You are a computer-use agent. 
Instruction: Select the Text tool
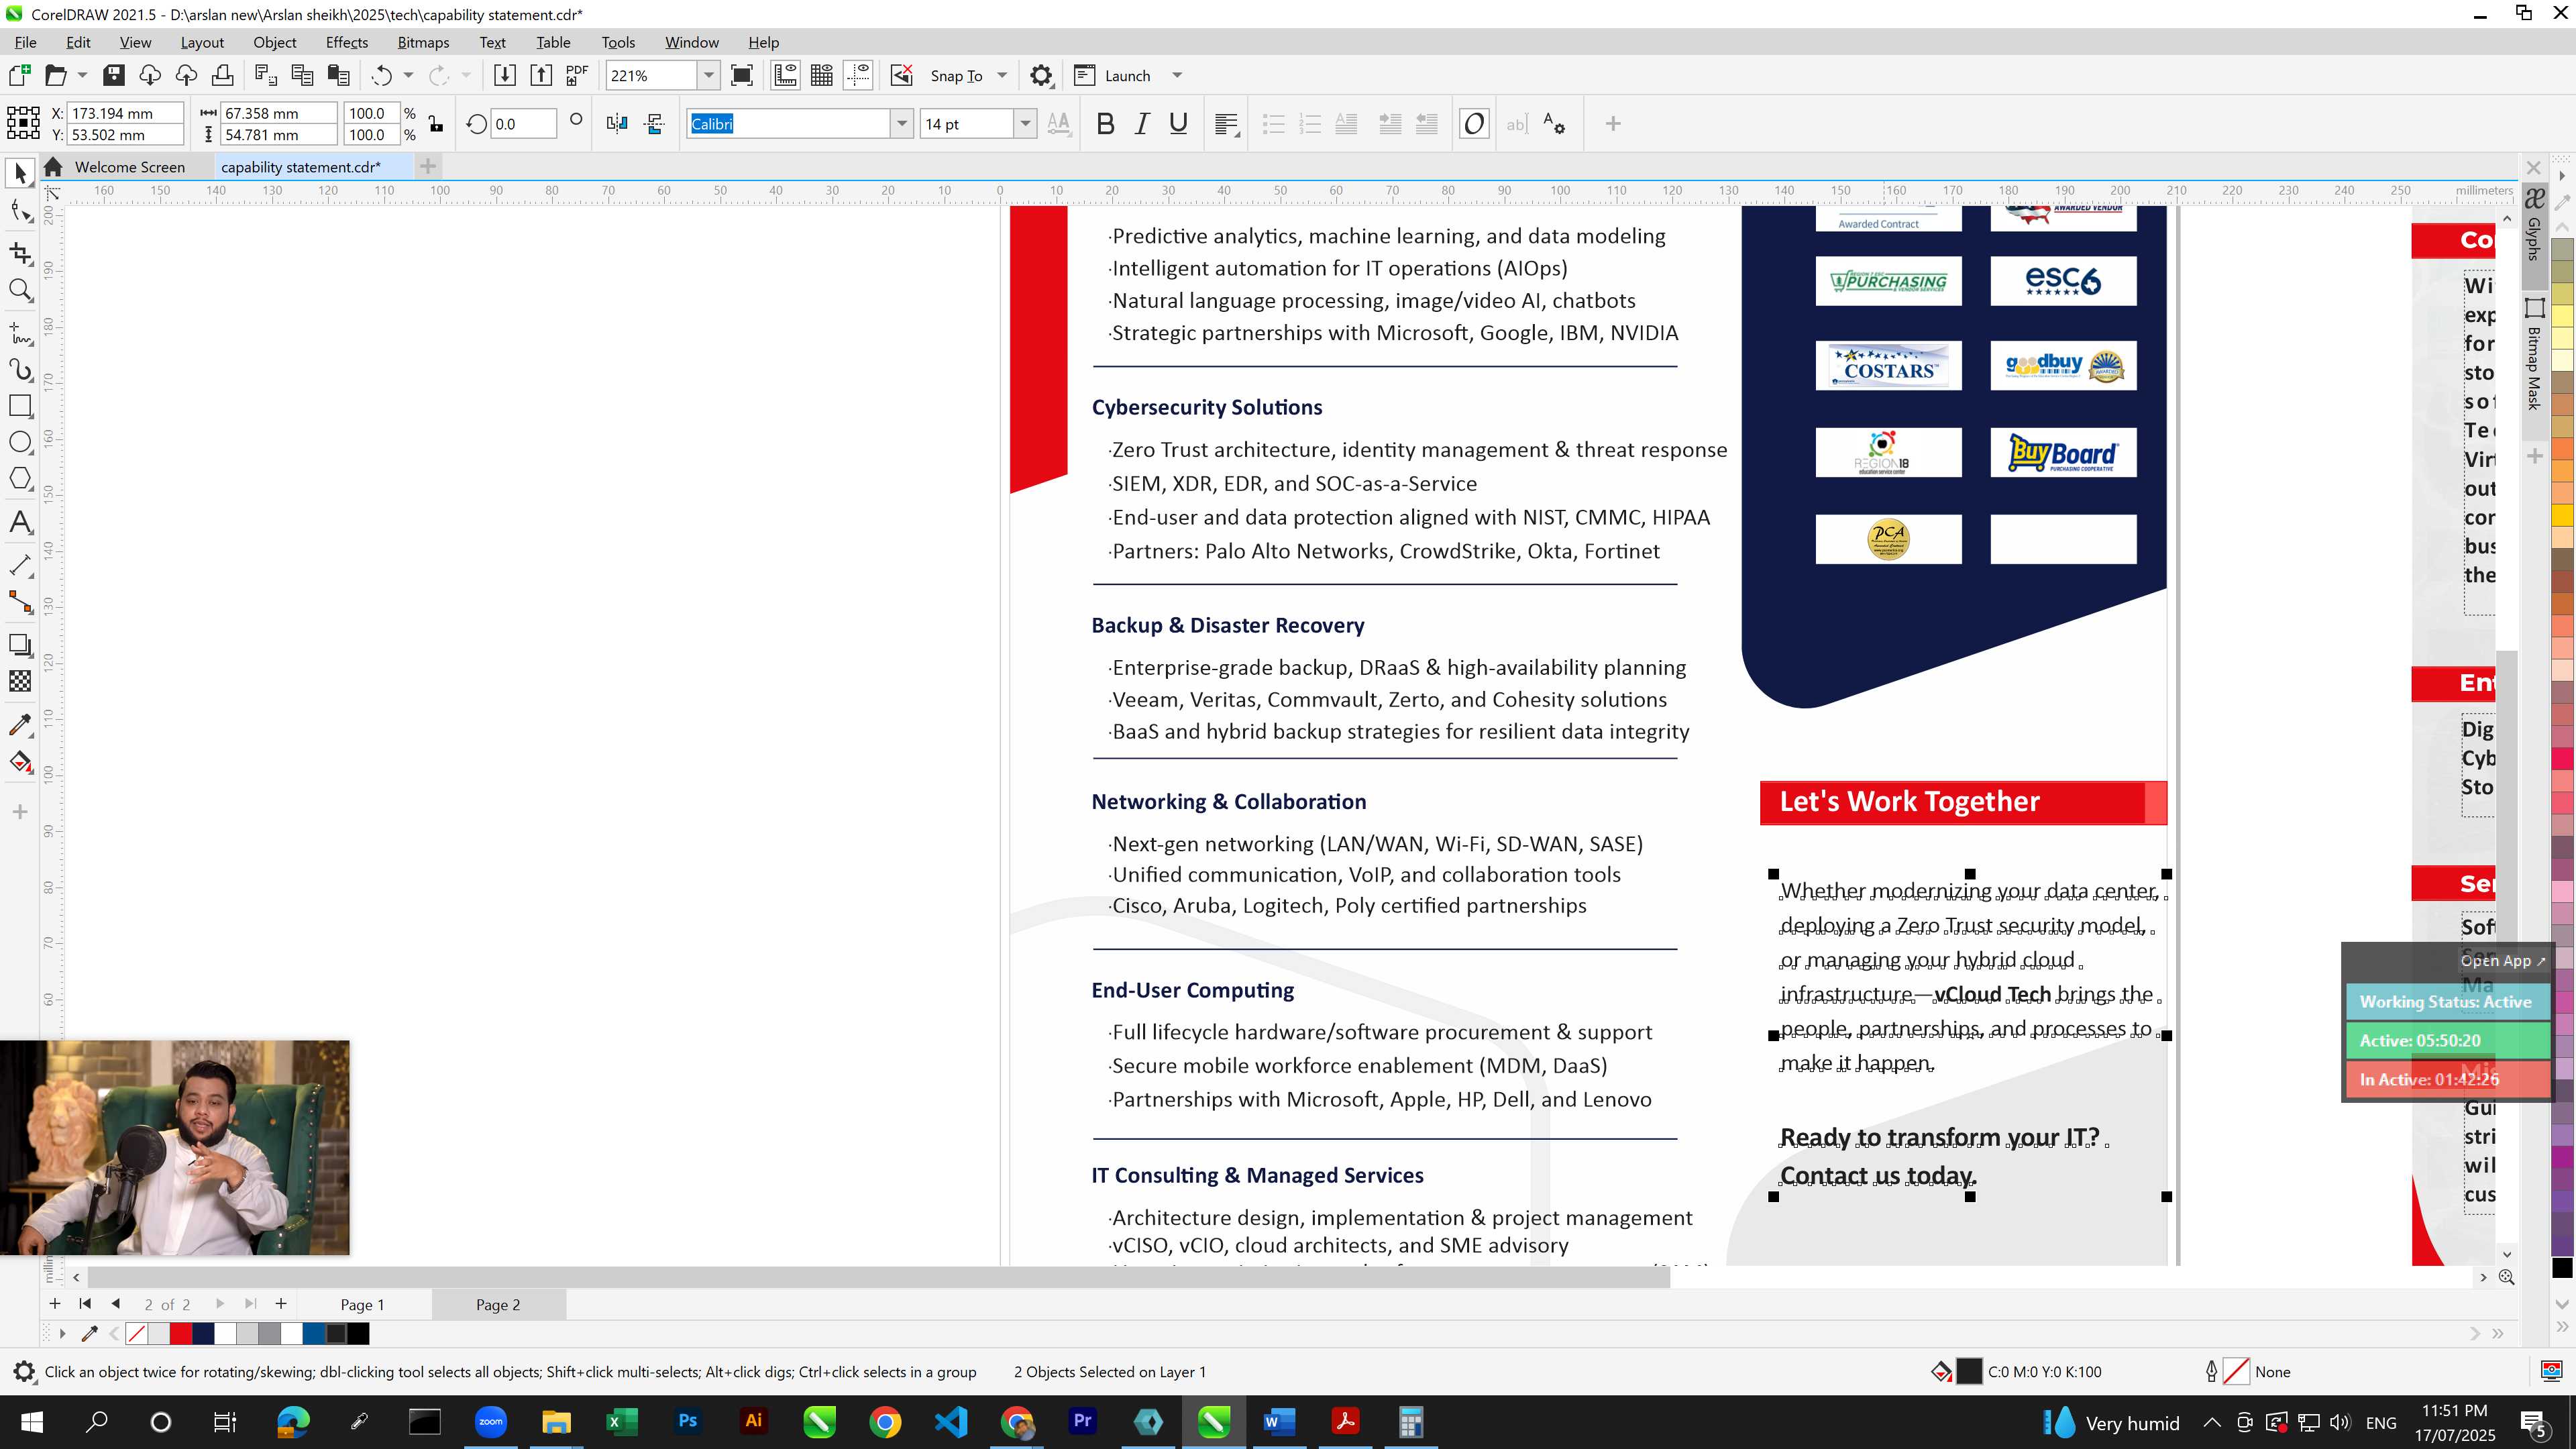point(20,523)
